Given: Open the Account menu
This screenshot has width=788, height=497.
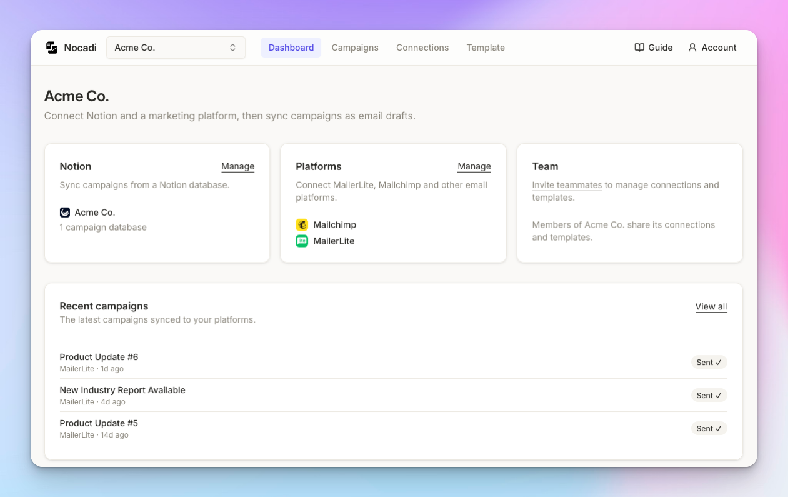Looking at the screenshot, I should [712, 48].
